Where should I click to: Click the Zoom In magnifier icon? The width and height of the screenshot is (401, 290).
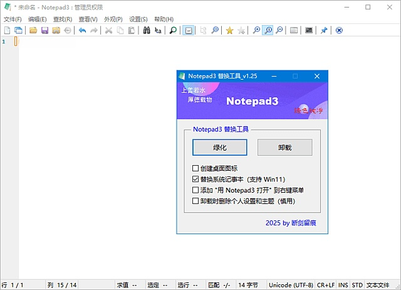point(256,30)
